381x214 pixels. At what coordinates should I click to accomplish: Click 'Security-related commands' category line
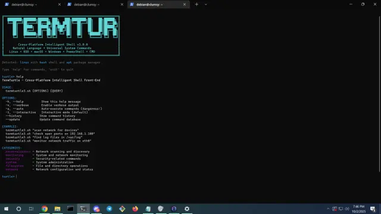click(43, 159)
